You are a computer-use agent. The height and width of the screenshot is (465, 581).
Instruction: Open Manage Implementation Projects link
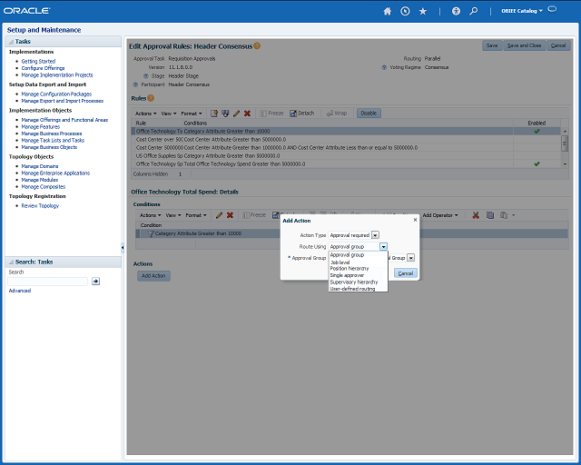(57, 74)
